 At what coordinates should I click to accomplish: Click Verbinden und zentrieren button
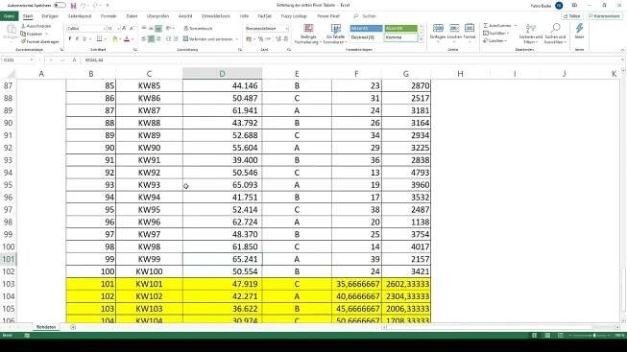208,38
